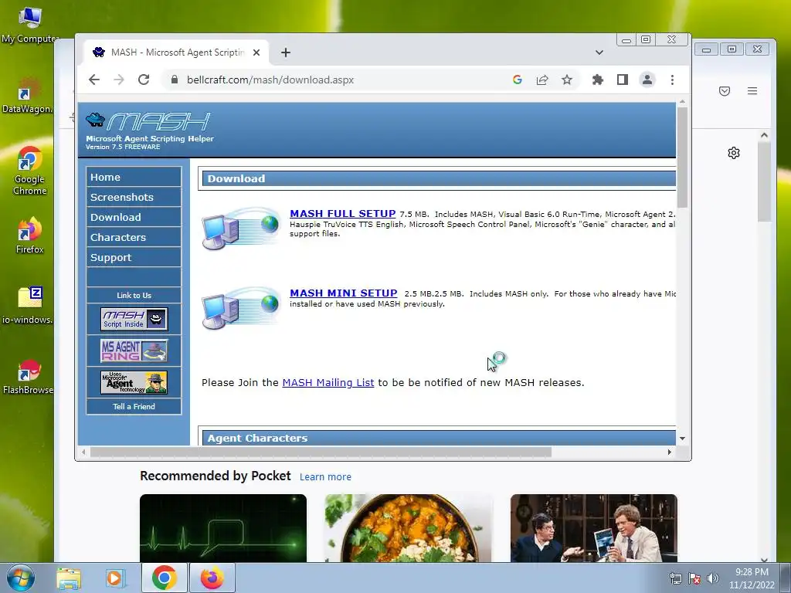Go back in Chrome with the back arrow
Viewport: 791px width, 593px height.
[x=94, y=80]
